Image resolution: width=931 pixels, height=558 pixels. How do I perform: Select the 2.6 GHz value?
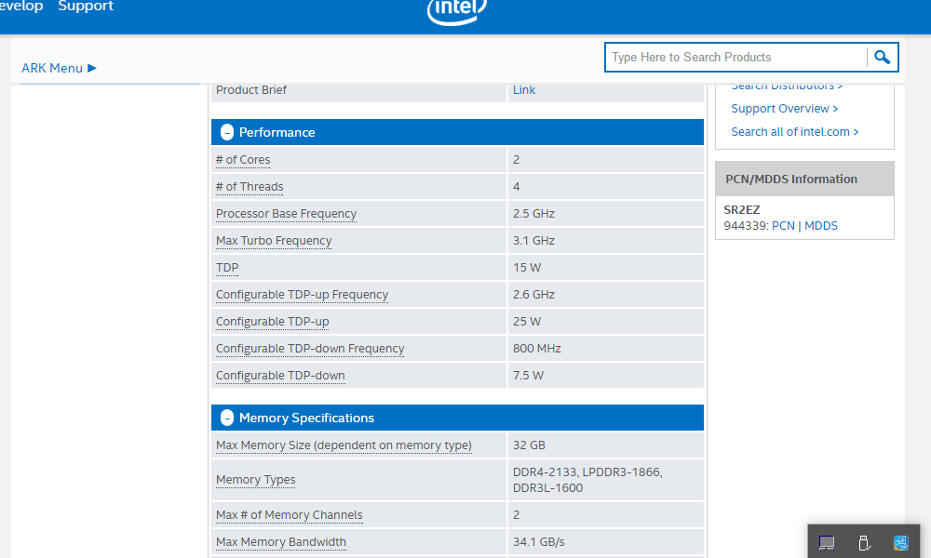533,295
